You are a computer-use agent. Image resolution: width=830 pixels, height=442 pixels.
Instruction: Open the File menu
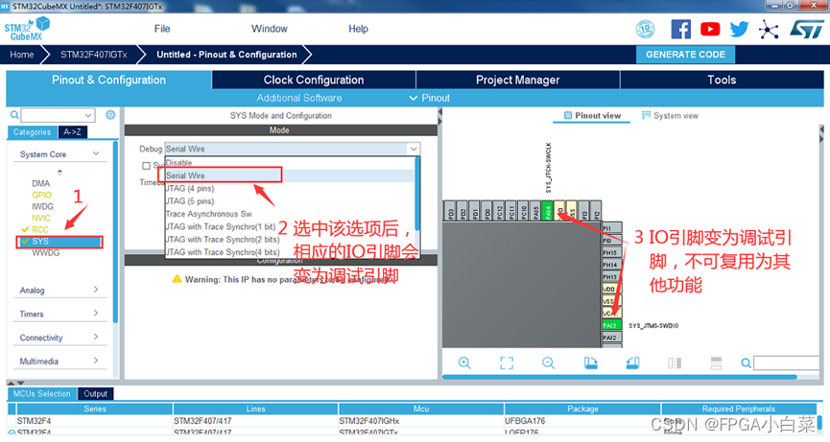(x=162, y=29)
